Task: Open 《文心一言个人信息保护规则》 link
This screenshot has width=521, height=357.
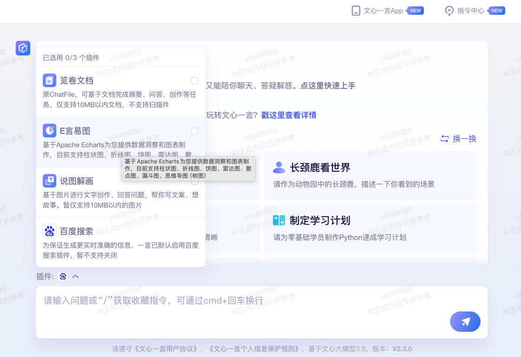Action: tap(254, 349)
